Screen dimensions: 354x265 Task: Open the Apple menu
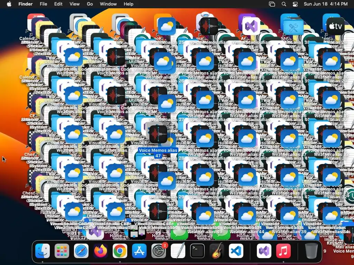9,4
